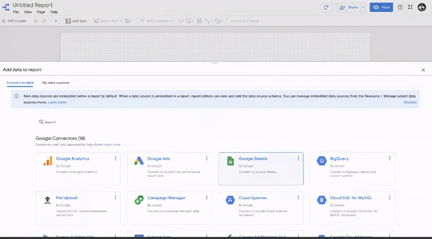The width and height of the screenshot is (432, 239).
Task: Select the Cloud SQL for MySQL card
Action: point(352,208)
